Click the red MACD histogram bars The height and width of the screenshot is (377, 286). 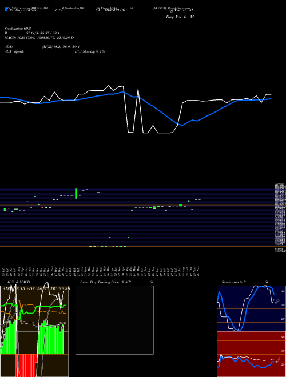point(27,365)
